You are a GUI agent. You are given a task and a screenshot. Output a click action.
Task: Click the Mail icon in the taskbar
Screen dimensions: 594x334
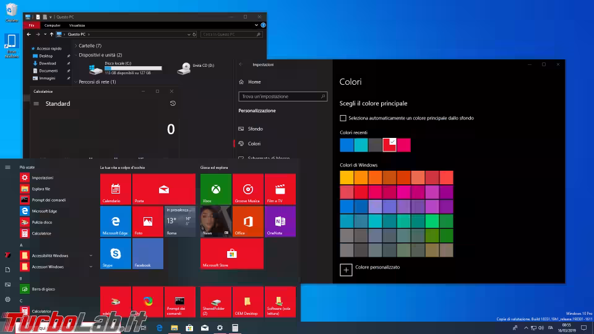pos(205,328)
